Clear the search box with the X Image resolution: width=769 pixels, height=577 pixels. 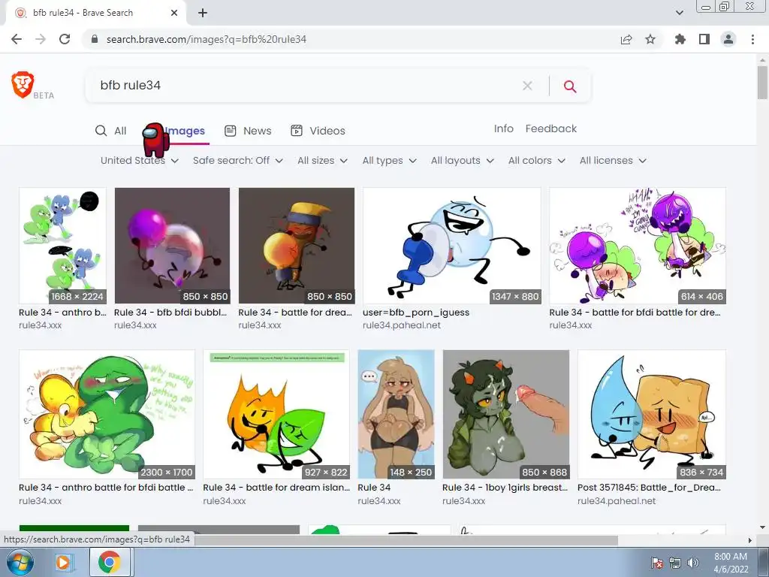527,86
